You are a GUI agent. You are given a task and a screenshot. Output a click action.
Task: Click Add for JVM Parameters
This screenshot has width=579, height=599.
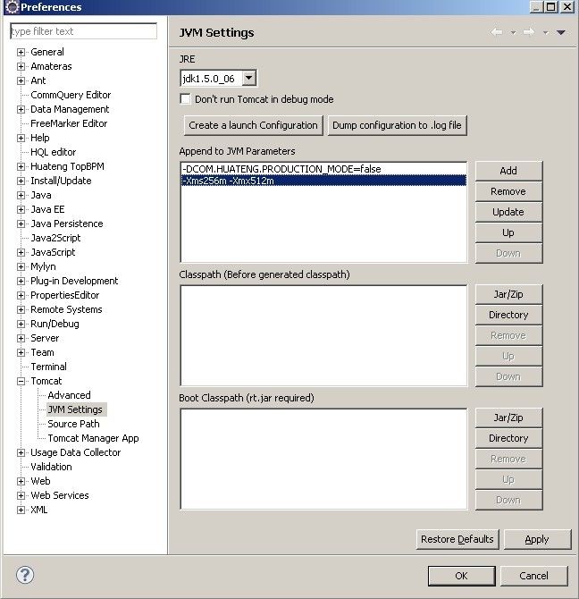click(508, 171)
